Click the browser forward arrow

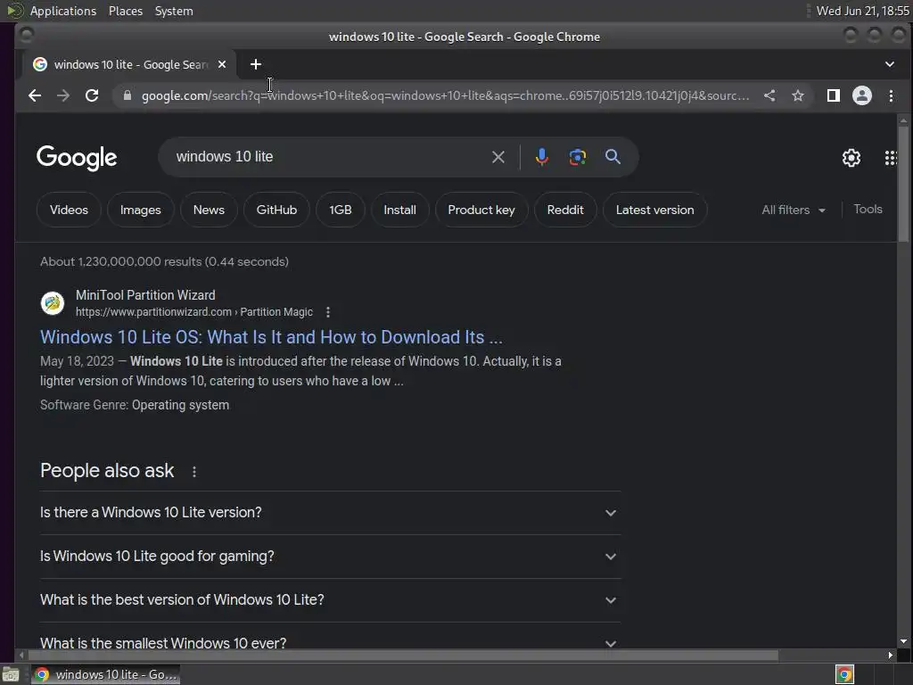(x=63, y=95)
